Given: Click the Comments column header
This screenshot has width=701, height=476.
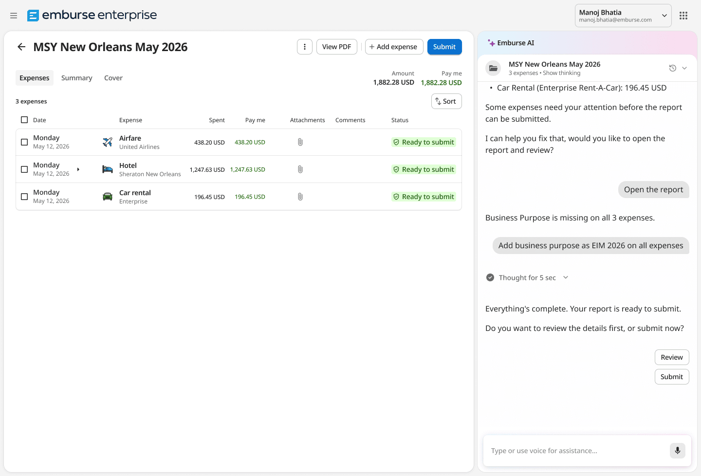Looking at the screenshot, I should click(x=350, y=120).
